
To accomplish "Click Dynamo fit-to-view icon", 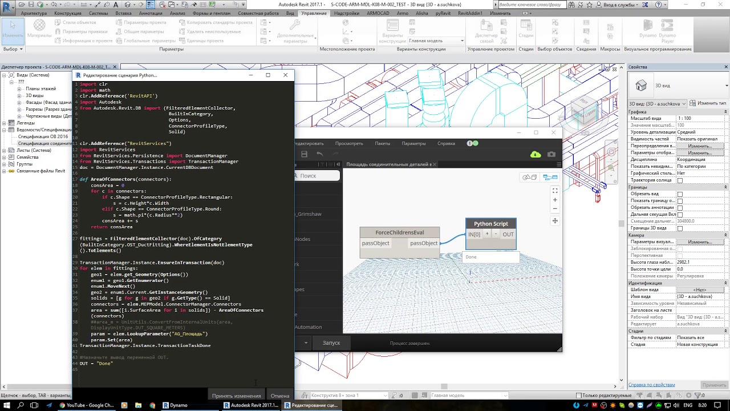I will pyautogui.click(x=555, y=191).
